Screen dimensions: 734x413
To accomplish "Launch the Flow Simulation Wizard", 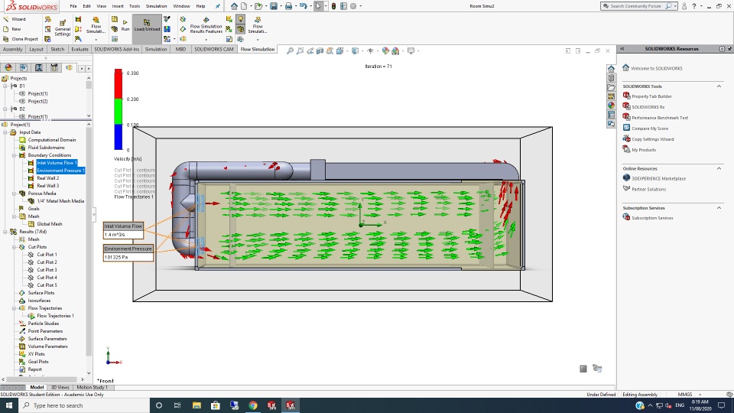I will 14,19.
